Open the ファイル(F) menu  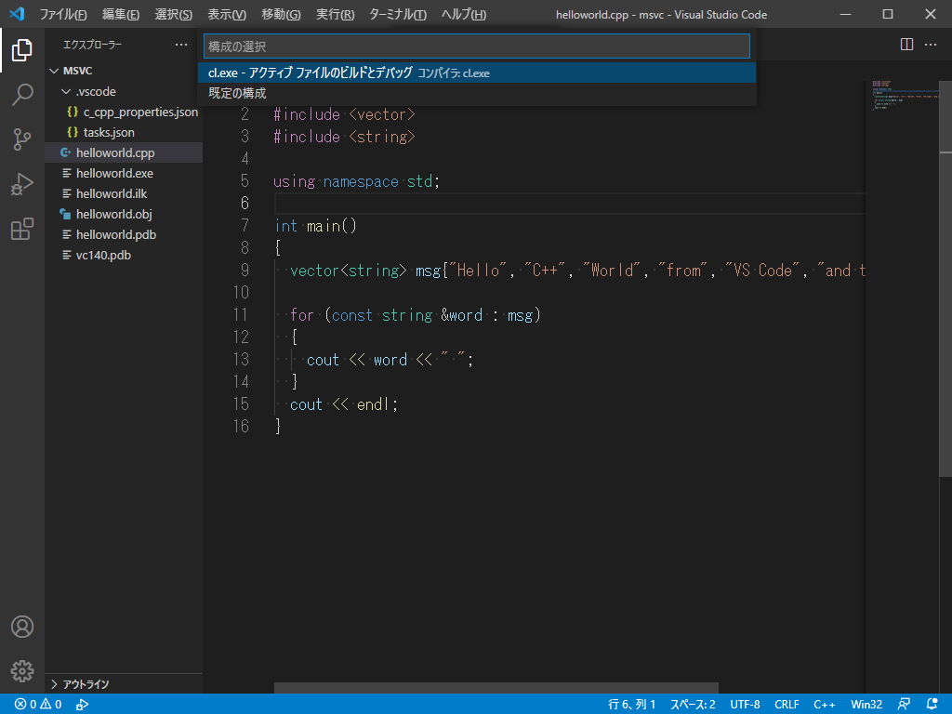[63, 14]
